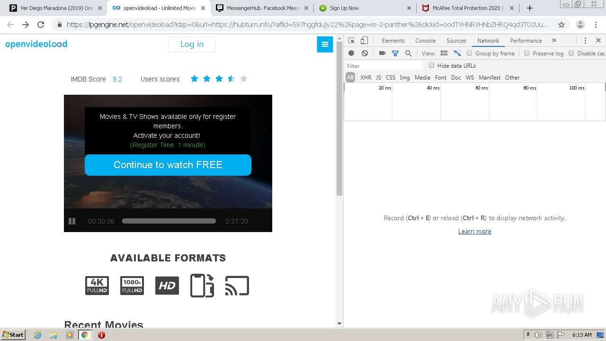This screenshot has width=606, height=341.
Task: Switch to the McAfee Total Protection tab
Action: [x=468, y=8]
